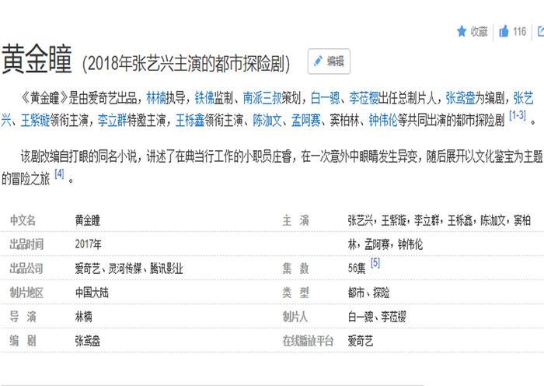
Task: Click the 制片地区 field label
Action: click(x=26, y=293)
